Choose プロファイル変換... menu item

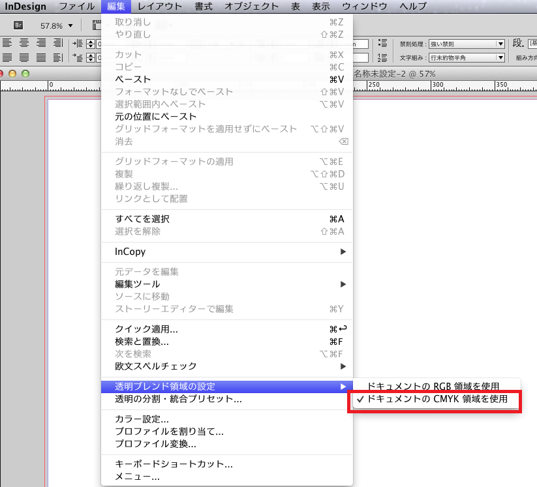pos(227,444)
